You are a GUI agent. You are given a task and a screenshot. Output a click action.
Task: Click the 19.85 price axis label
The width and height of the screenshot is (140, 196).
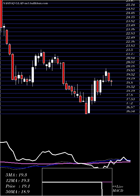point(130,70)
